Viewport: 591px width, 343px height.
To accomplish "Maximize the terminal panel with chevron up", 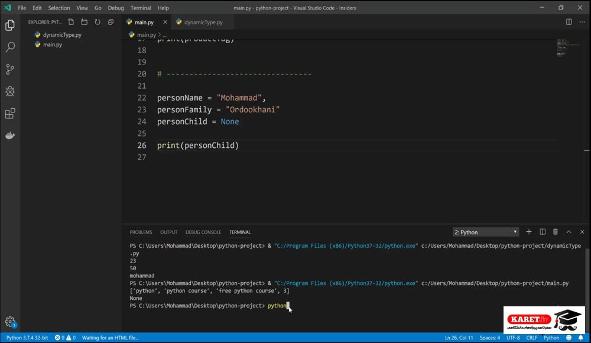I will pyautogui.click(x=569, y=232).
